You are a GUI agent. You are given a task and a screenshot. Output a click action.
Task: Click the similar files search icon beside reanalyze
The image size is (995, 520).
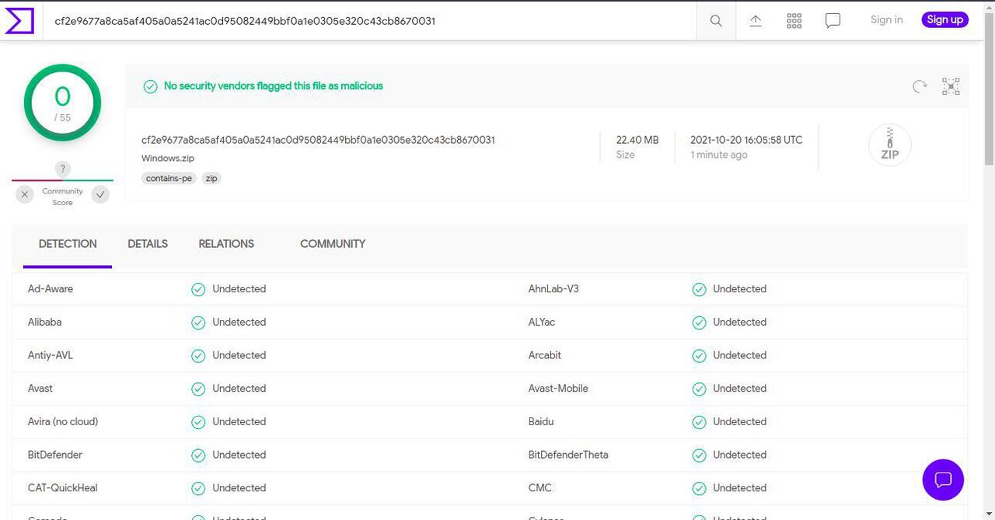coord(951,86)
